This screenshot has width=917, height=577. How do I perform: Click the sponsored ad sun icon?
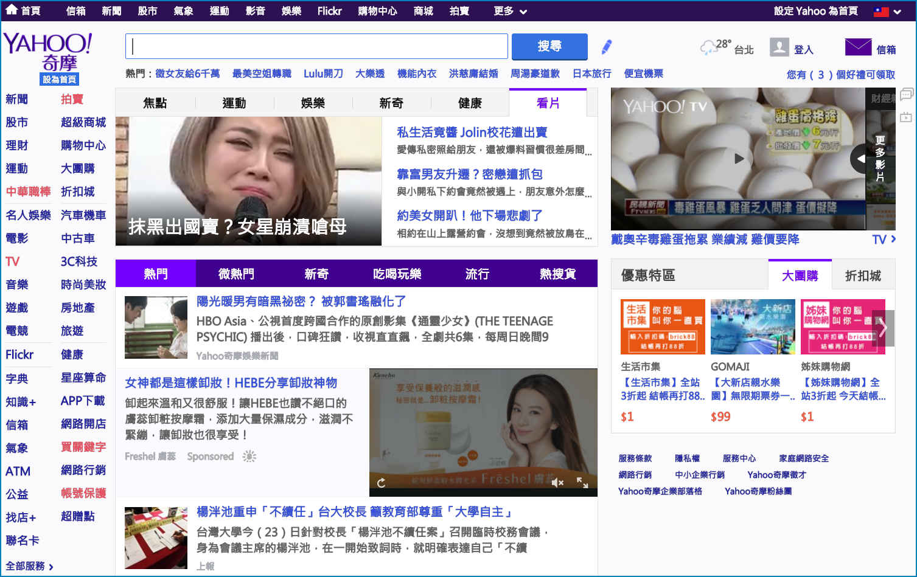click(249, 456)
